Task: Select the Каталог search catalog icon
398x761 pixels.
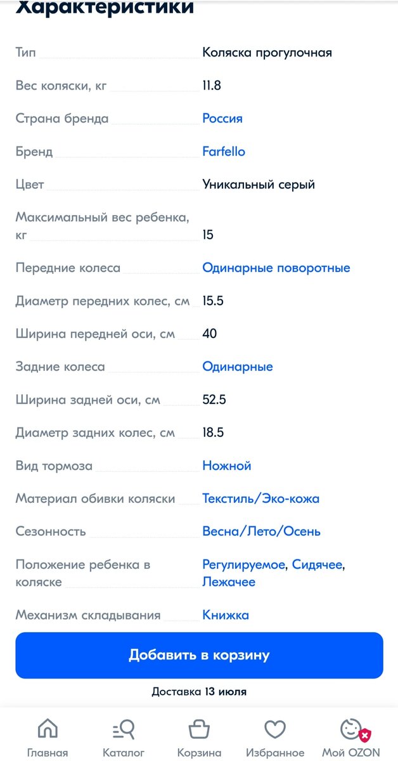Action: tap(124, 731)
